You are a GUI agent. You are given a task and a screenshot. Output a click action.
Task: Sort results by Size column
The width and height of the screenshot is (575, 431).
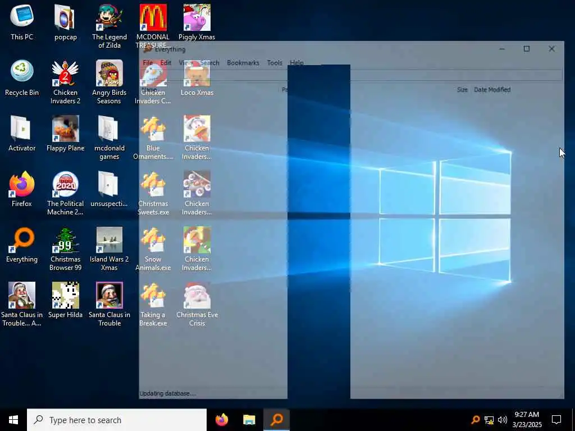(x=462, y=89)
